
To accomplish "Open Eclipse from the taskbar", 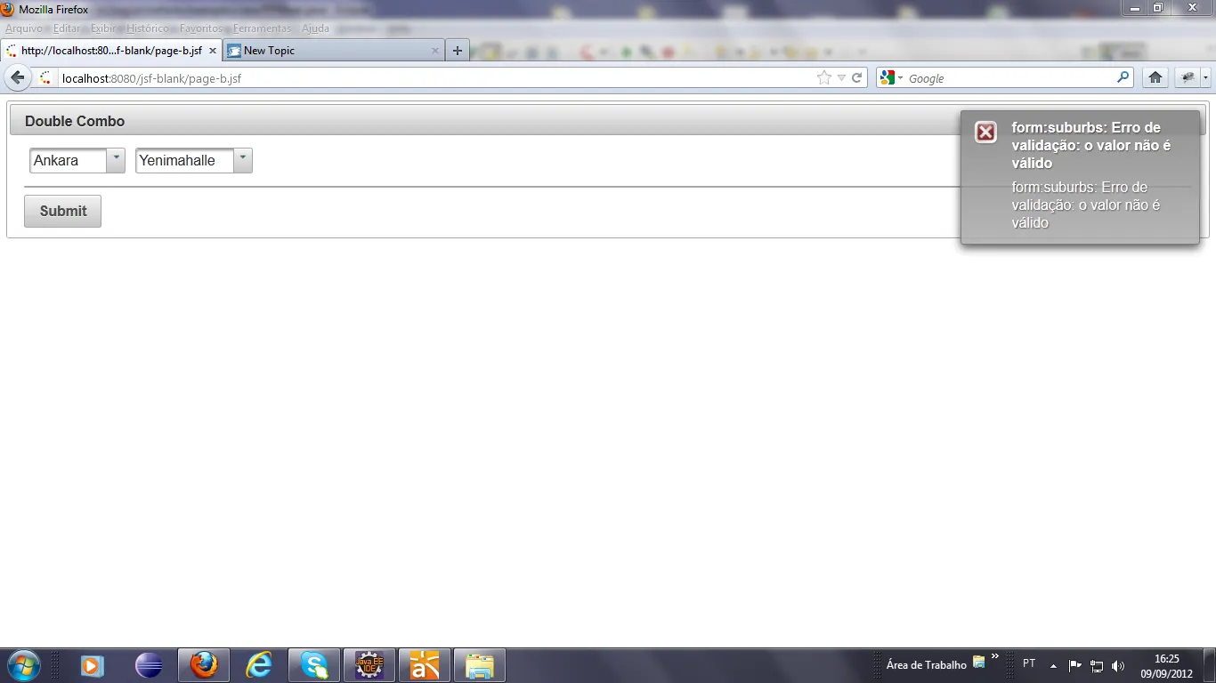I will tap(149, 665).
